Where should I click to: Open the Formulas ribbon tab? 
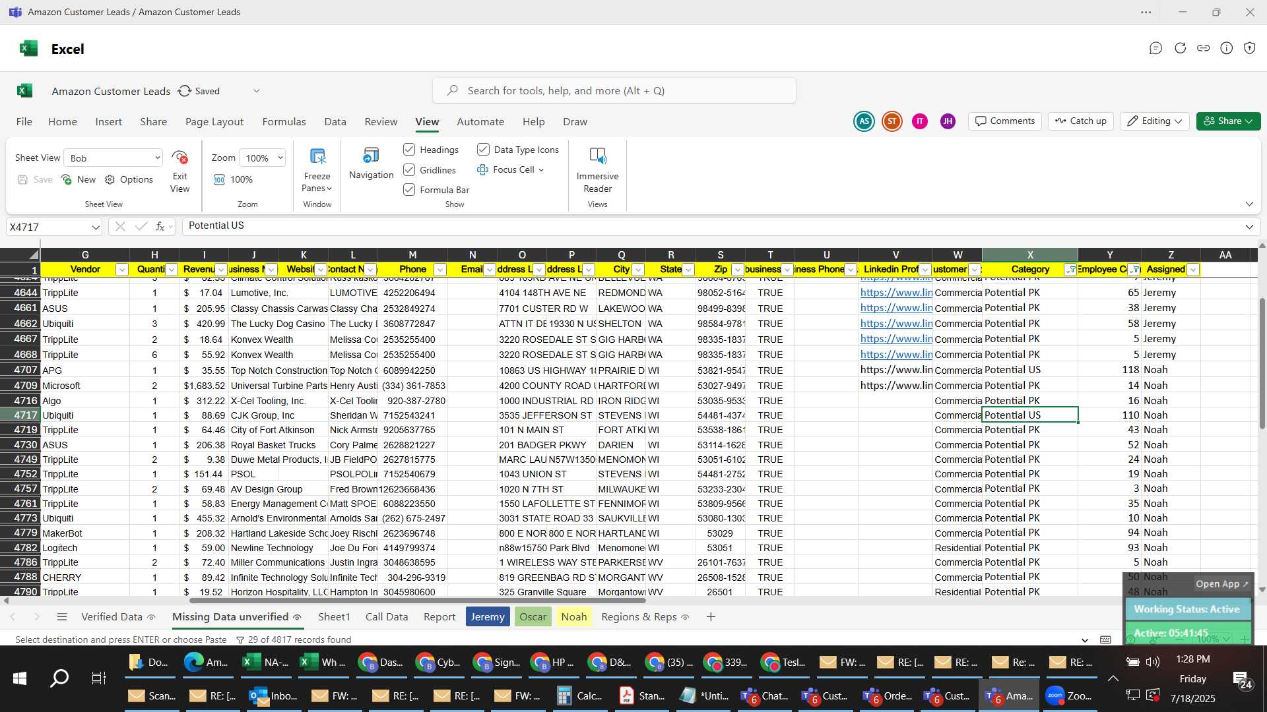tap(284, 121)
